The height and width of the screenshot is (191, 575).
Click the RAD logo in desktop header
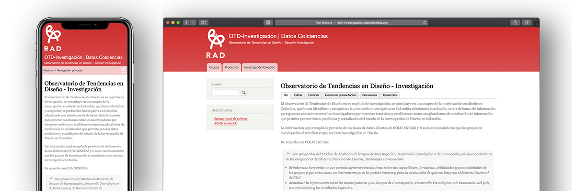(x=216, y=43)
